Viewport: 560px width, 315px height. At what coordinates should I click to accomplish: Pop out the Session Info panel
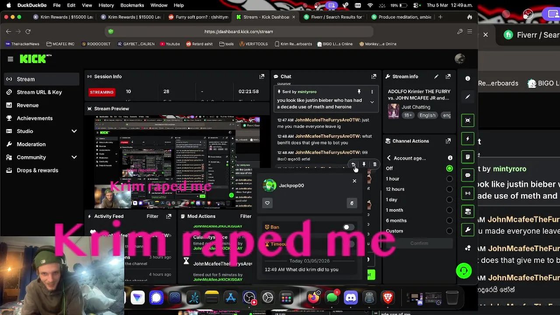[x=262, y=76]
